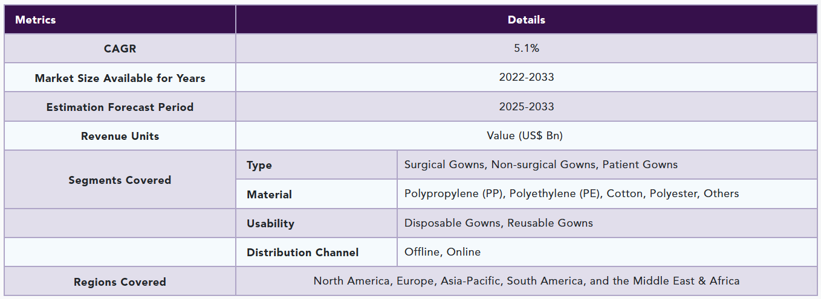Click the North America regions list

(526, 281)
